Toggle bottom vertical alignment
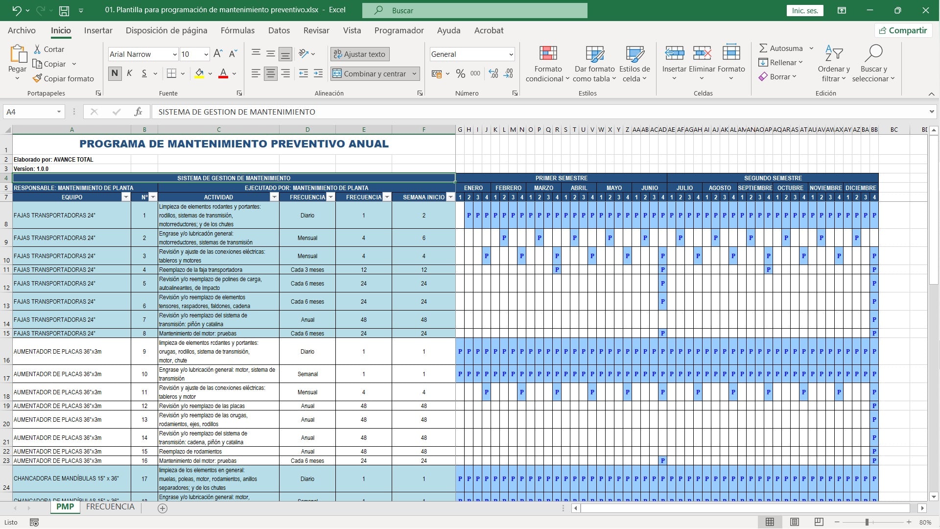The width and height of the screenshot is (940, 529). coord(285,54)
